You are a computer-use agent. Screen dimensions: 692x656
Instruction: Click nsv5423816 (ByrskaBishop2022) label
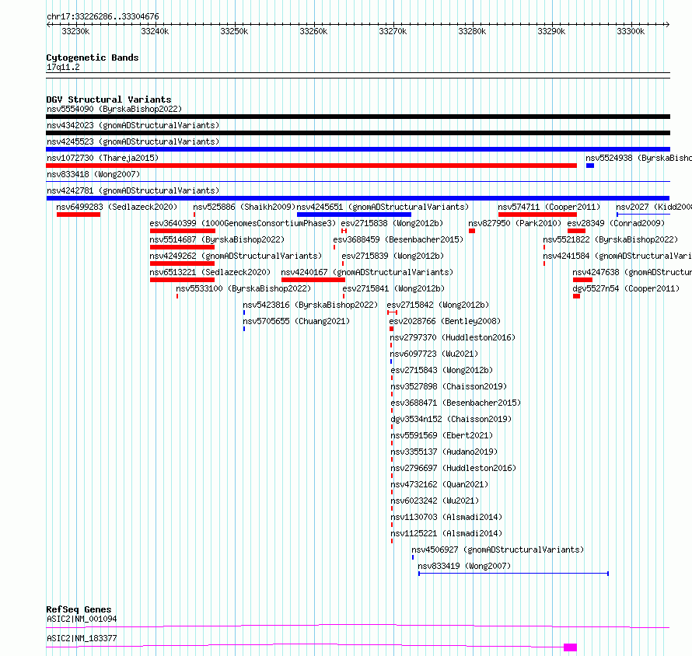[x=310, y=305]
